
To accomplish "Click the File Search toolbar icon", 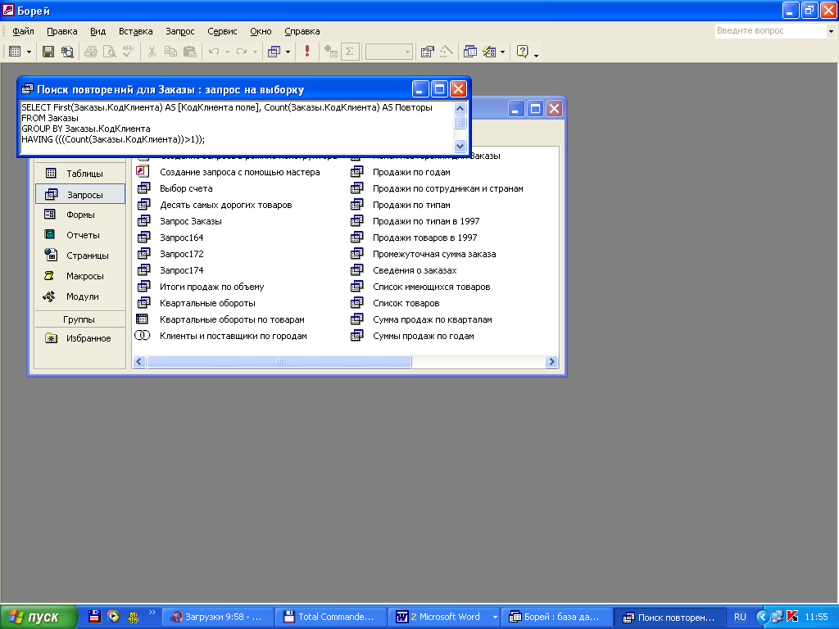I will (67, 52).
